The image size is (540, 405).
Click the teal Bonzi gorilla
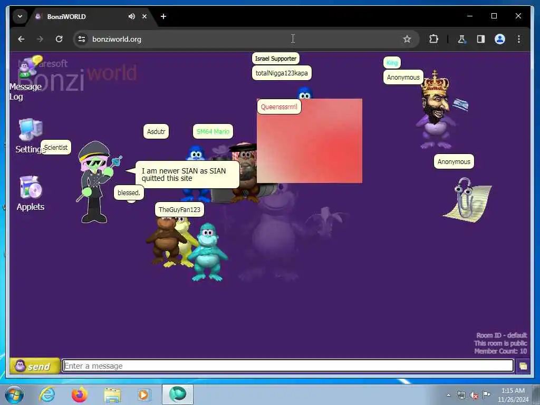pyautogui.click(x=207, y=252)
